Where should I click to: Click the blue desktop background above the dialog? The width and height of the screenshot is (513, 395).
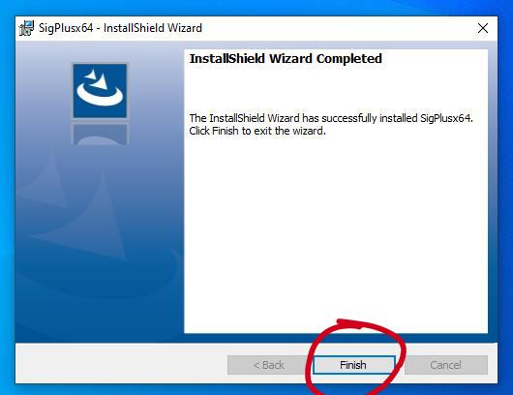coord(256,7)
